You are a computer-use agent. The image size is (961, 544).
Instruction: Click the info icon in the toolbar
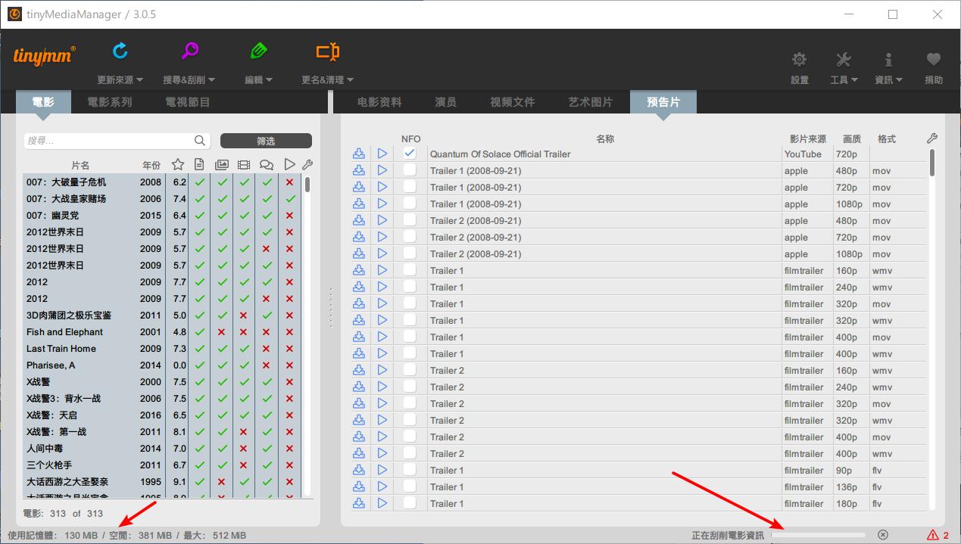[x=888, y=60]
